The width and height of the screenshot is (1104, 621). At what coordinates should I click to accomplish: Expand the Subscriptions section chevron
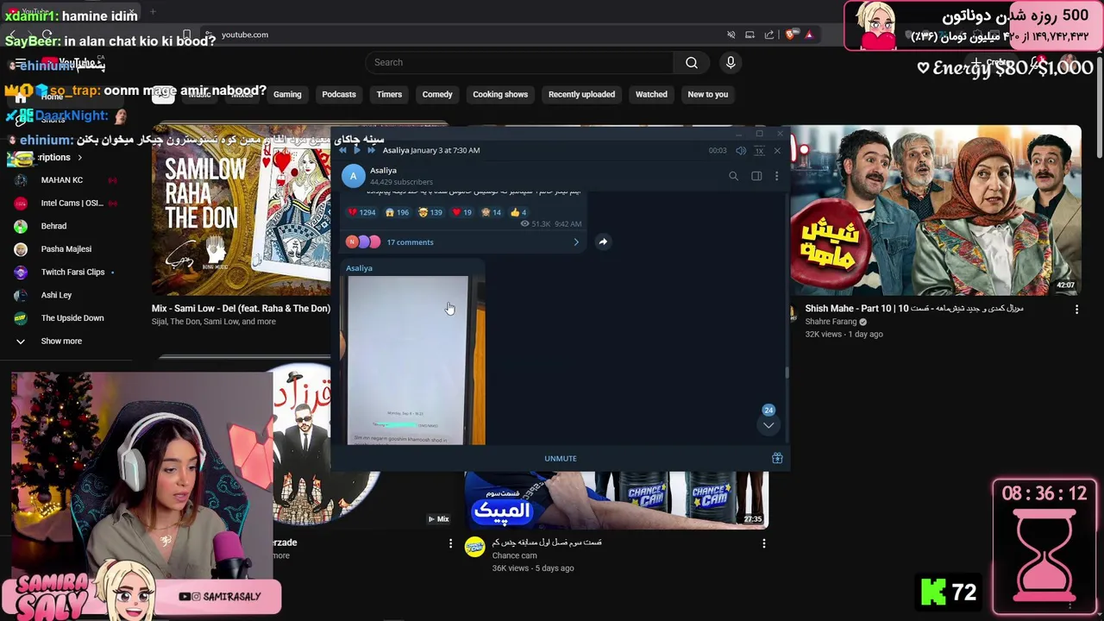point(79,158)
